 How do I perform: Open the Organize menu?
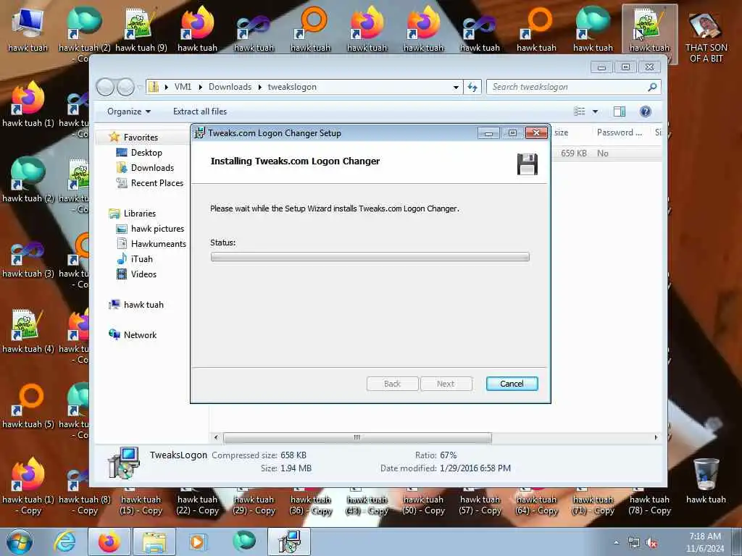[129, 111]
